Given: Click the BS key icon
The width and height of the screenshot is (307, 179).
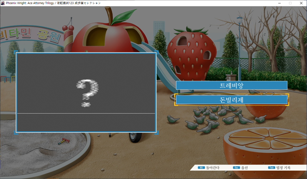Looking at the screenshot, I should click(201, 167).
